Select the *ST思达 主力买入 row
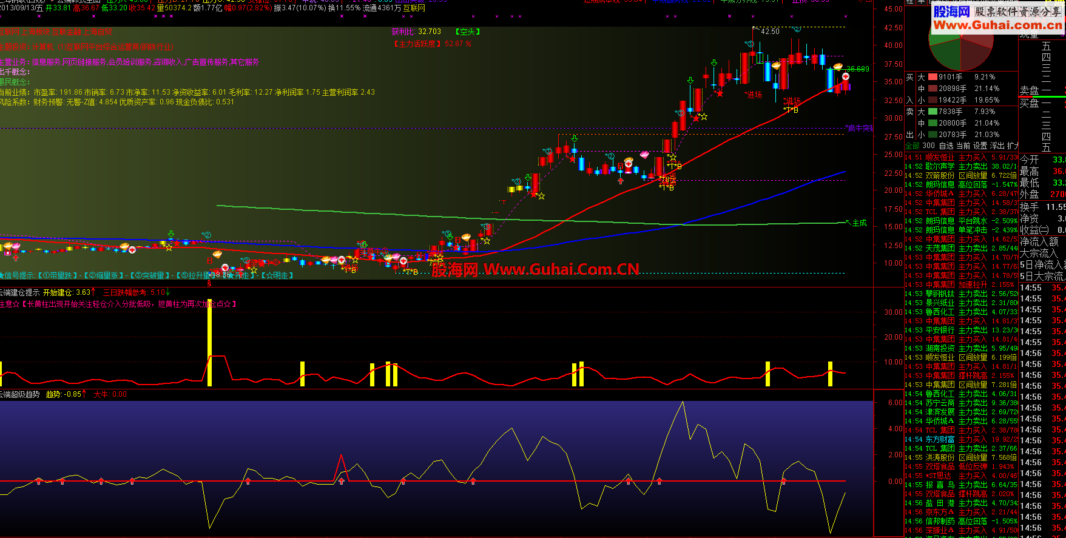The image size is (1066, 538). click(x=962, y=476)
